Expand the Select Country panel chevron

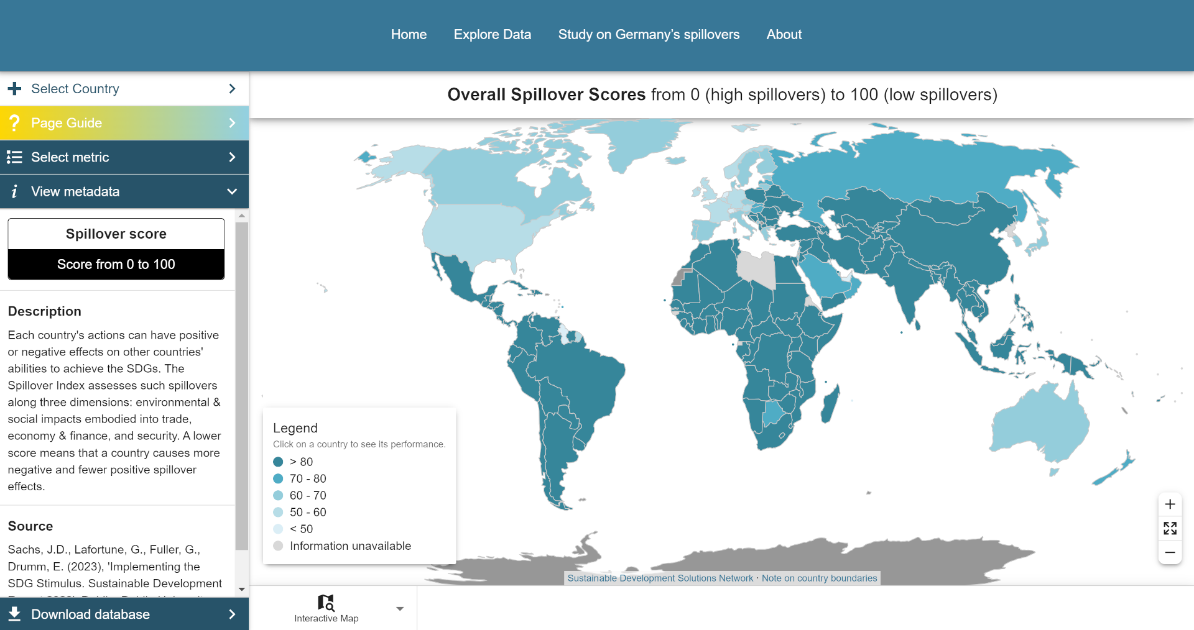[232, 89]
